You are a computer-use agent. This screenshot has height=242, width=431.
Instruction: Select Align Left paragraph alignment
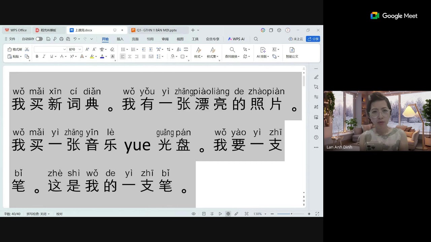[x=123, y=56]
